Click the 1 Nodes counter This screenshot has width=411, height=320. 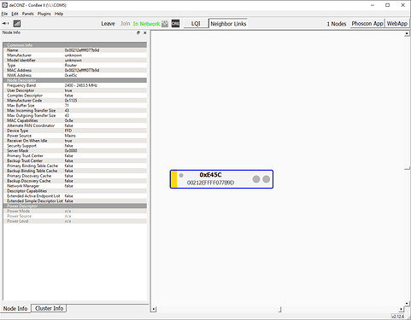[x=337, y=24]
